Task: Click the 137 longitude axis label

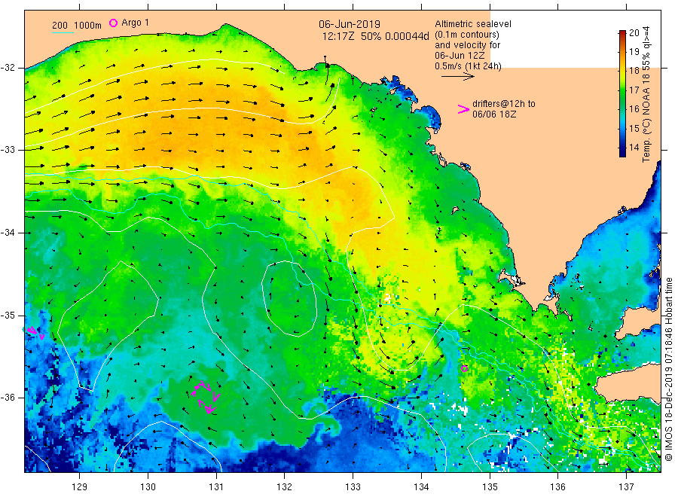Action: pyautogui.click(x=626, y=487)
